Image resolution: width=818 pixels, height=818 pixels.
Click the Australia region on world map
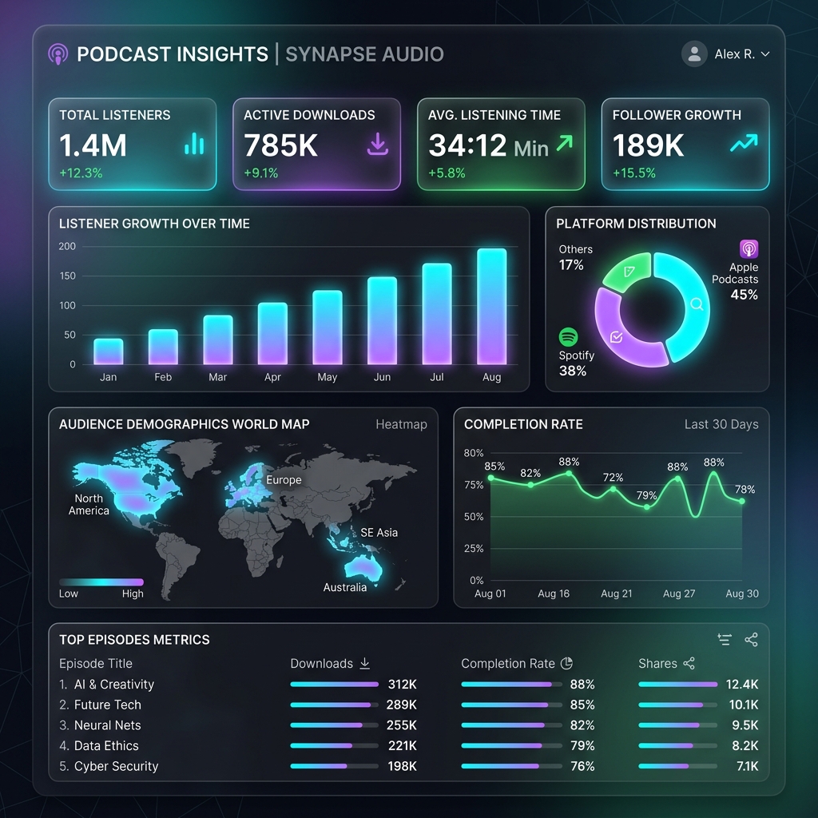click(x=363, y=568)
